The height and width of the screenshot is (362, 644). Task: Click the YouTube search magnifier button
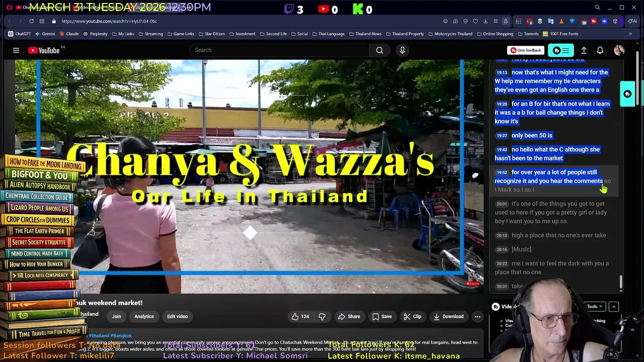pyautogui.click(x=380, y=50)
